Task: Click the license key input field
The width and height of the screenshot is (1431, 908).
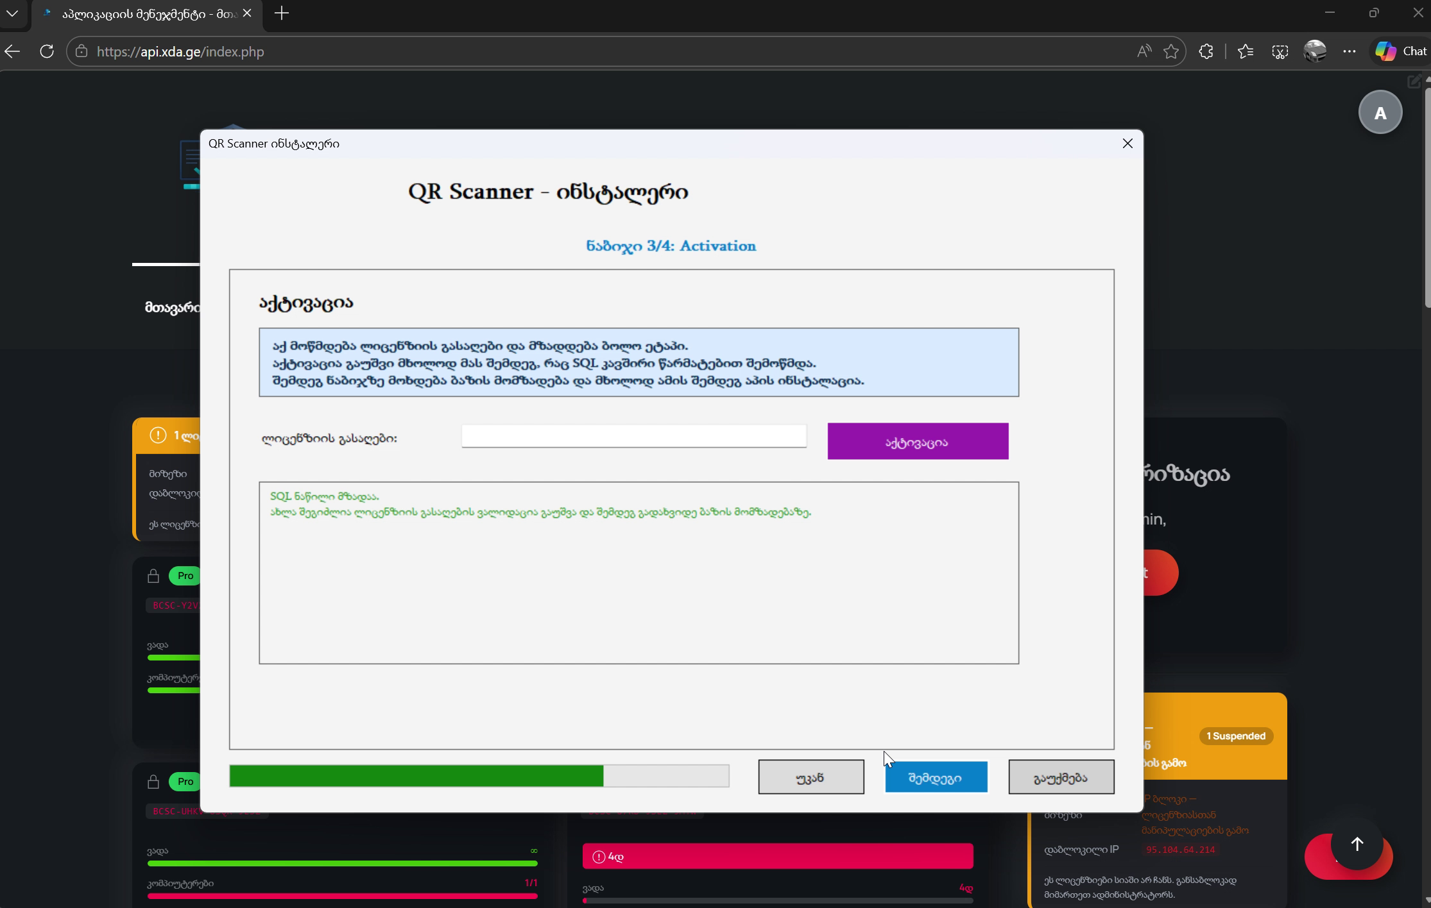Action: pos(633,436)
